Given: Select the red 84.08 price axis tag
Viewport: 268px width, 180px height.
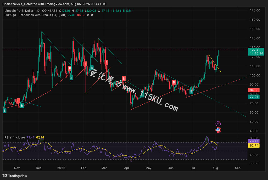Looking at the screenshot, I should (x=254, y=90).
